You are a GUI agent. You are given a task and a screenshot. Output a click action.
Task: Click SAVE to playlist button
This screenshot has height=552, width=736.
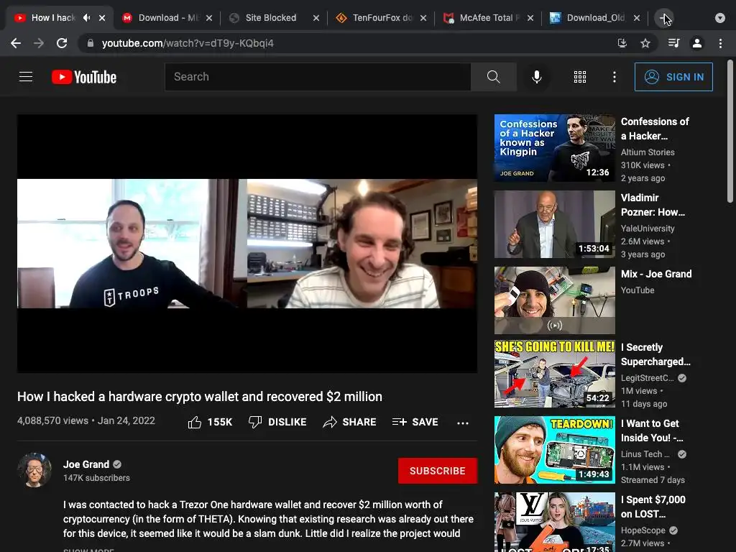point(415,422)
